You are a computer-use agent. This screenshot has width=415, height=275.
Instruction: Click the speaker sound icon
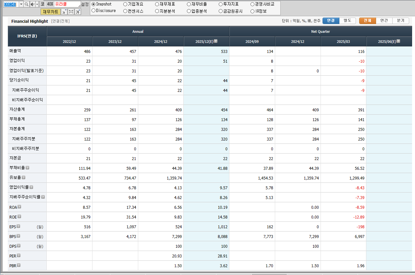32,4
